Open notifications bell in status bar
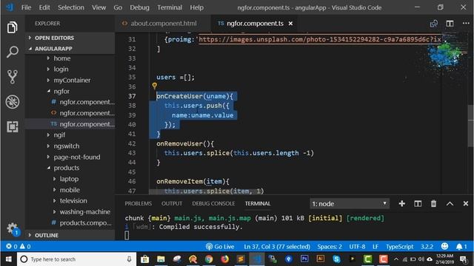This screenshot has width=474, height=266. pos(461,246)
